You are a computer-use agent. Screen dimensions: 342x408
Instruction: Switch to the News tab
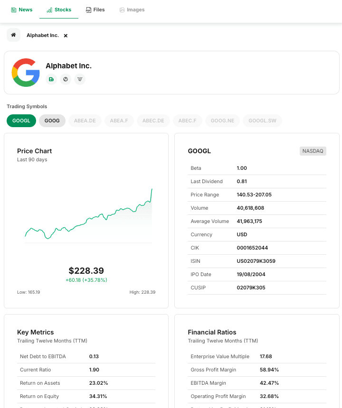[x=22, y=9]
